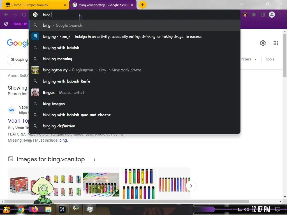This screenshot has height=215, width=287.
Task: Click the bing. must include link
Action: click(63, 140)
